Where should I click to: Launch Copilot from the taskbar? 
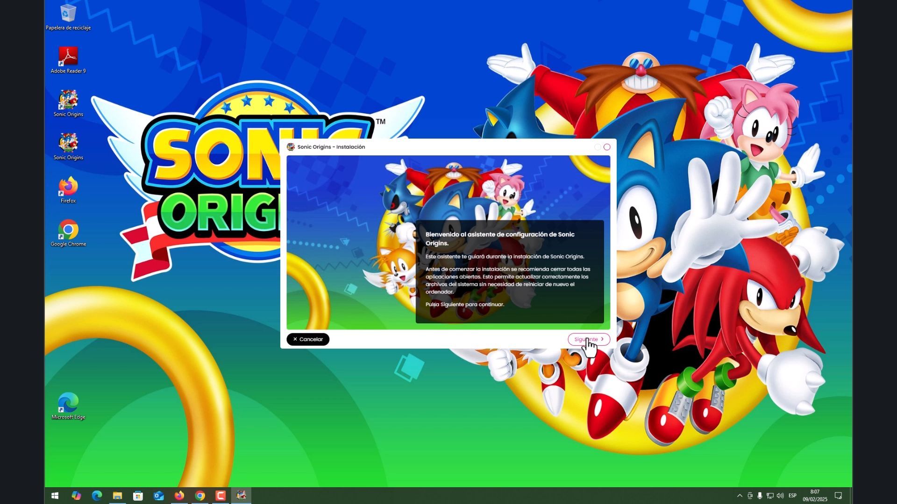click(76, 496)
